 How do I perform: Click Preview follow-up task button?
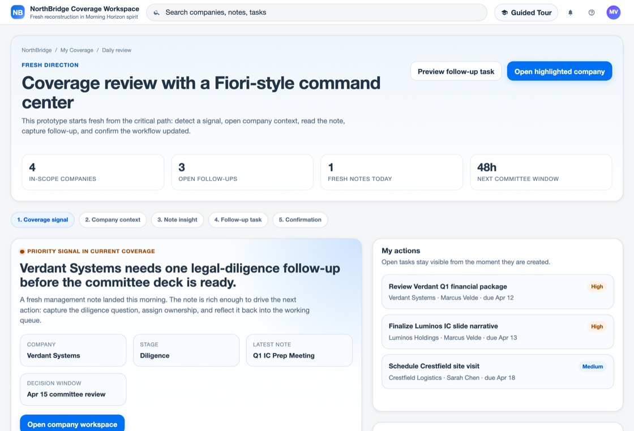[x=456, y=71]
